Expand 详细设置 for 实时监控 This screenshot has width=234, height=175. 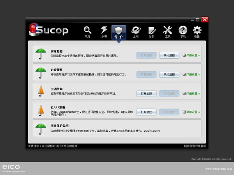[x=191, y=55]
